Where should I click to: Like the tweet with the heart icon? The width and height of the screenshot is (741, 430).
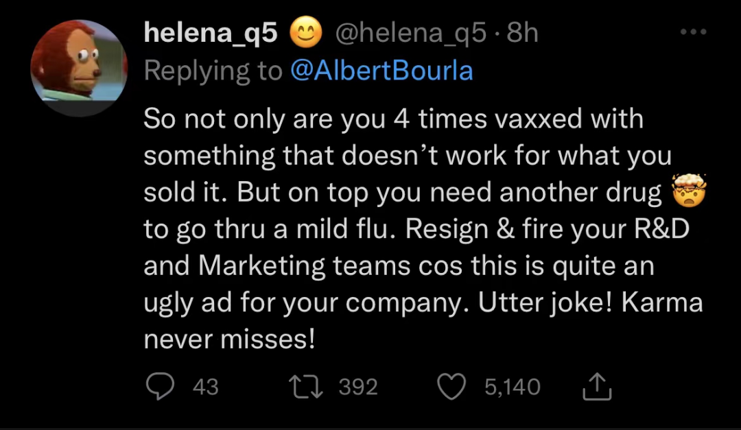click(451, 387)
